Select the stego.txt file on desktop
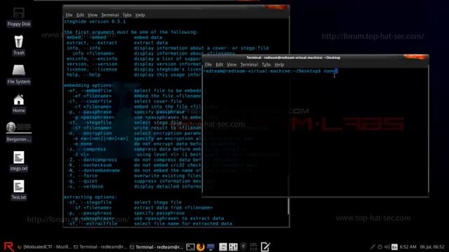 point(19,161)
